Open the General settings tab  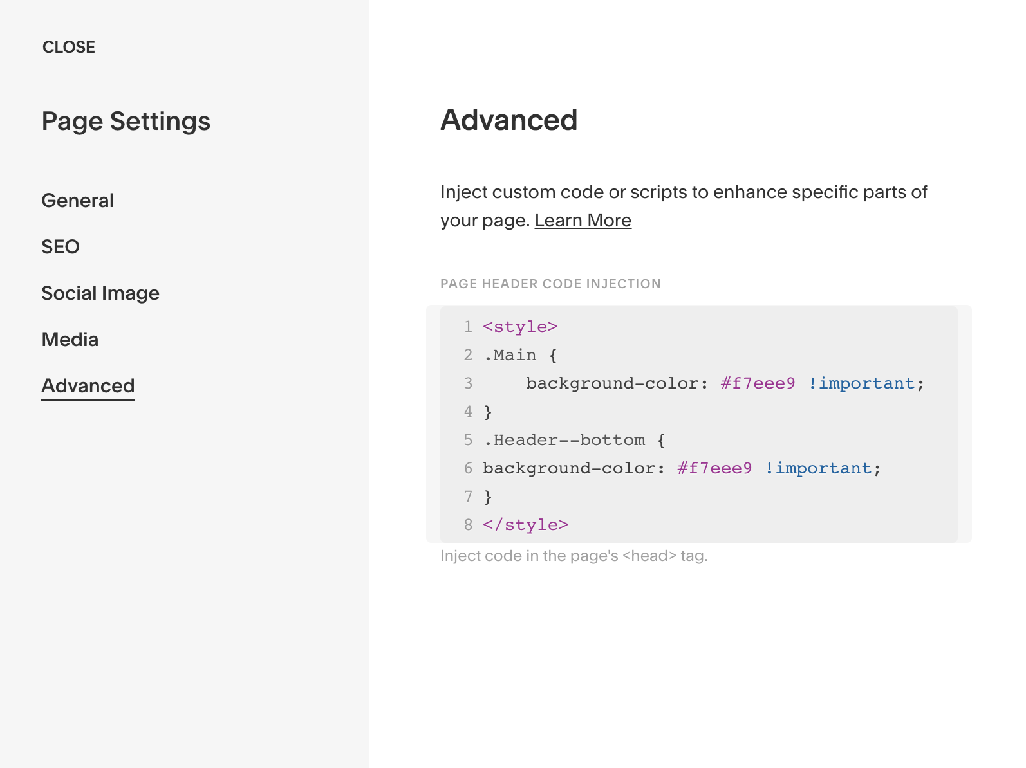[x=78, y=201]
